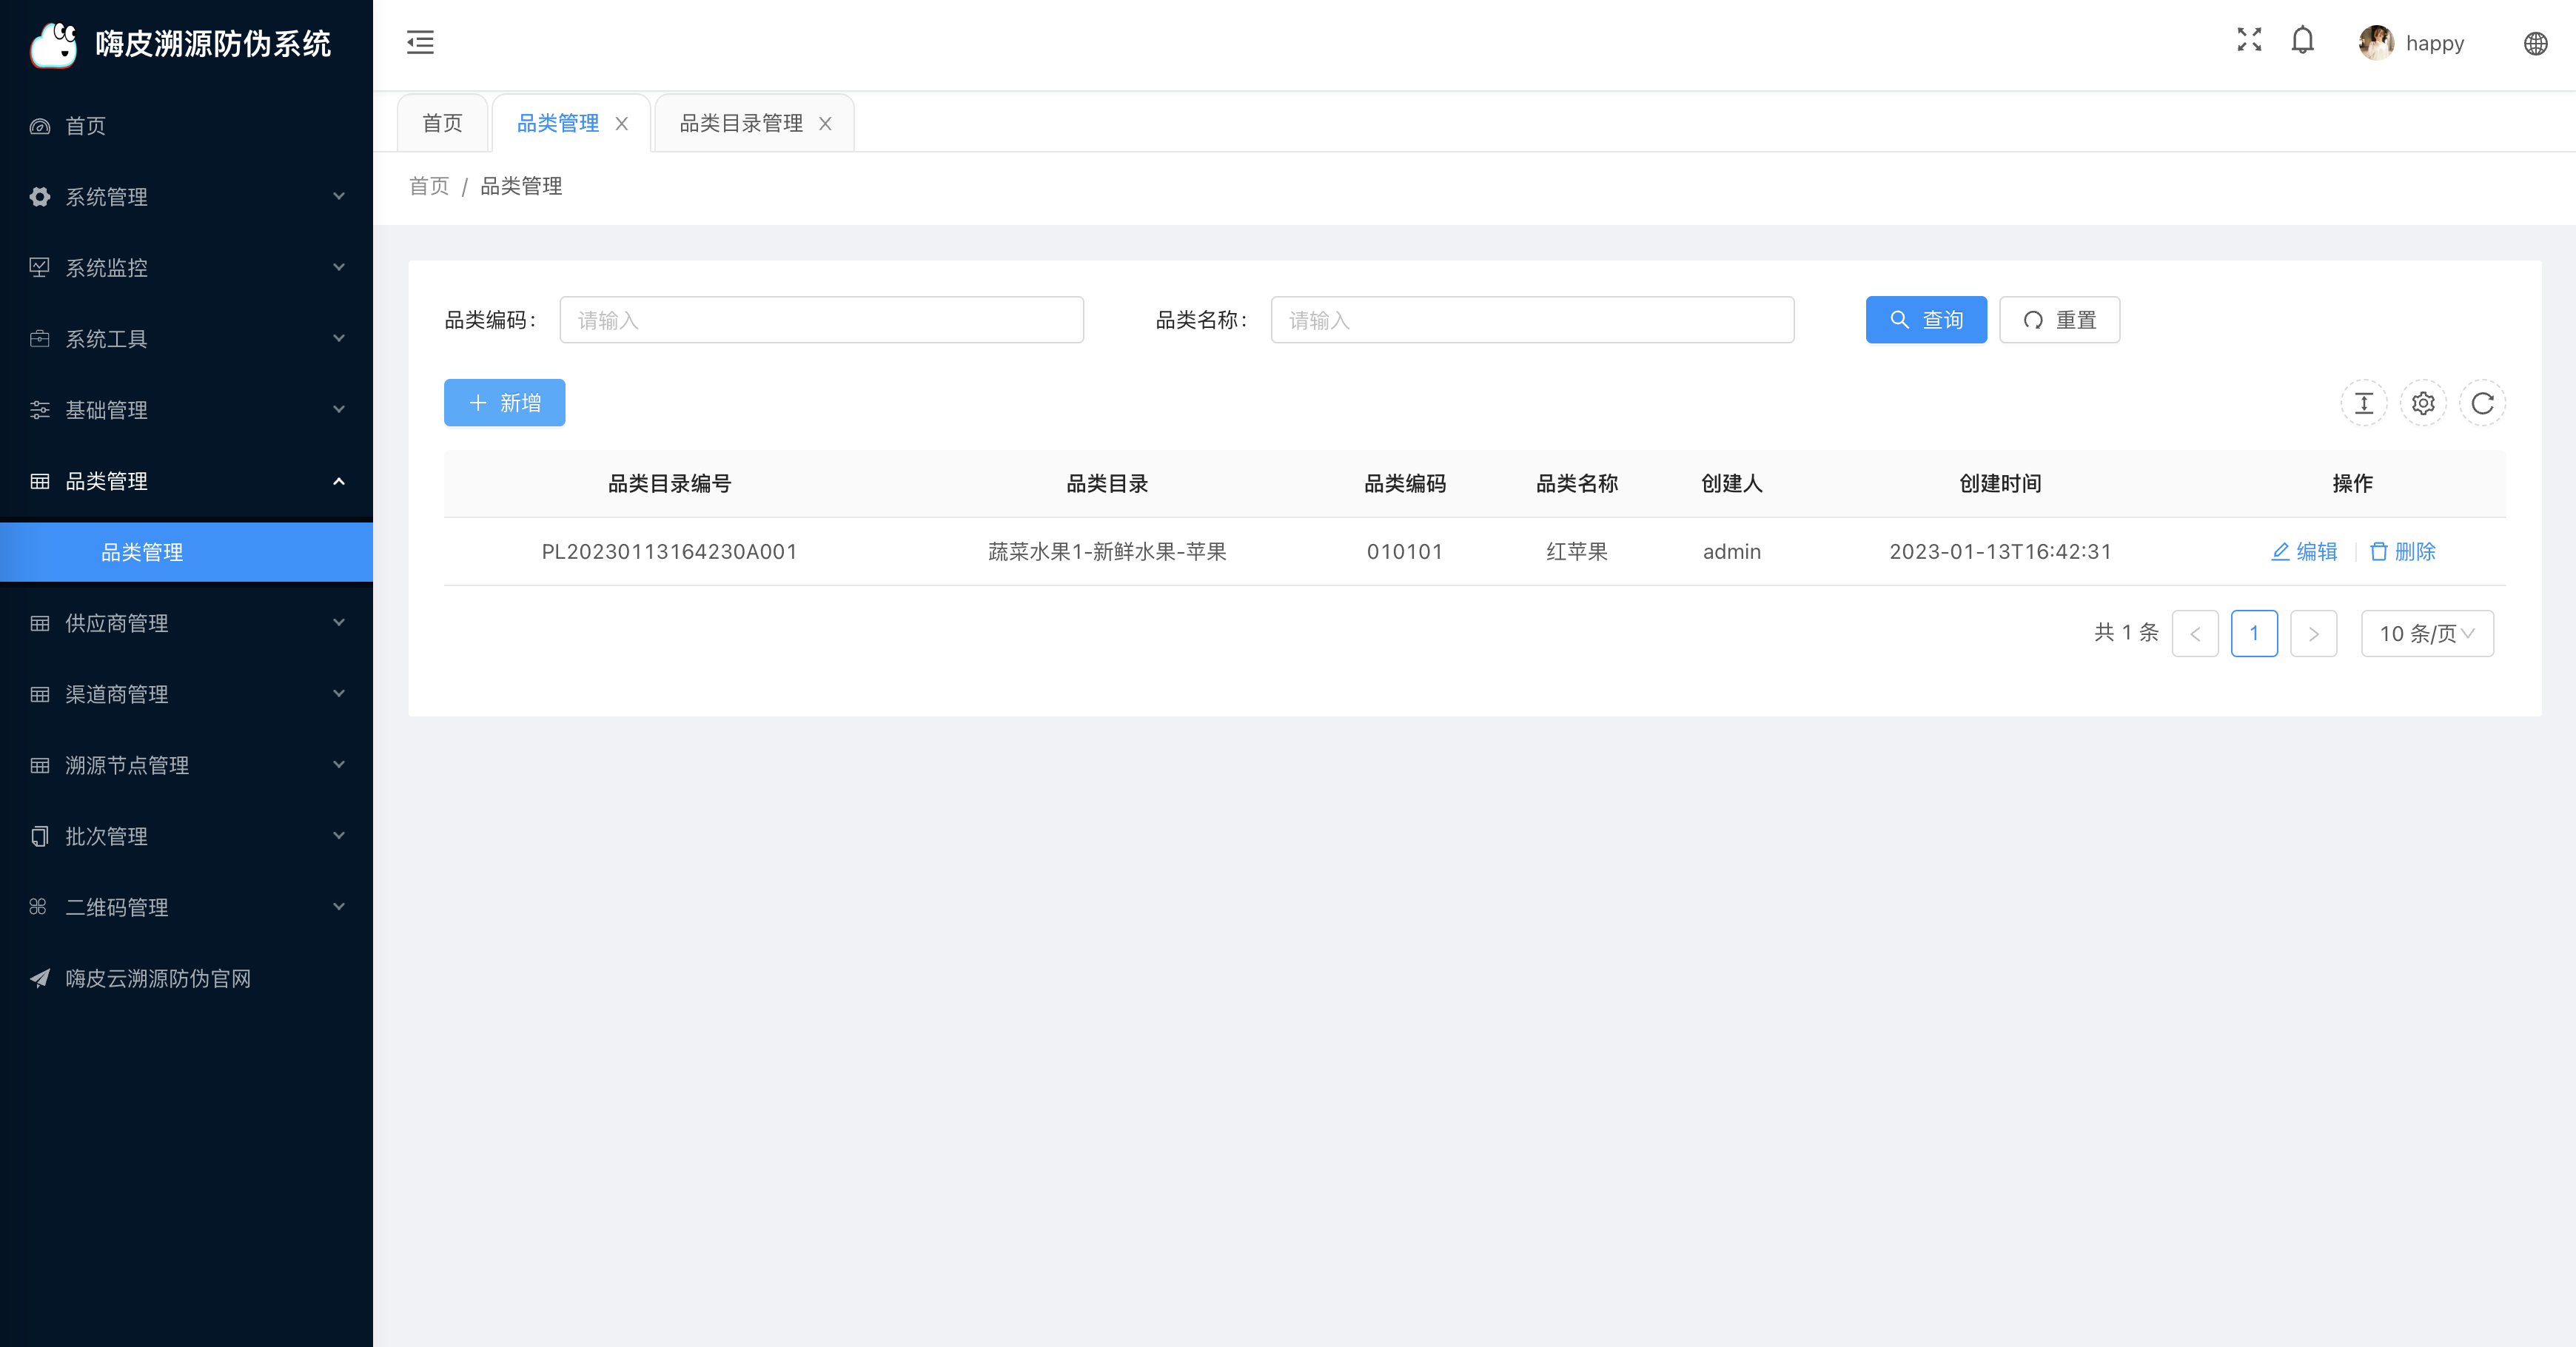Open 嗨皮云溯源防伪官网 sidebar link

186,978
